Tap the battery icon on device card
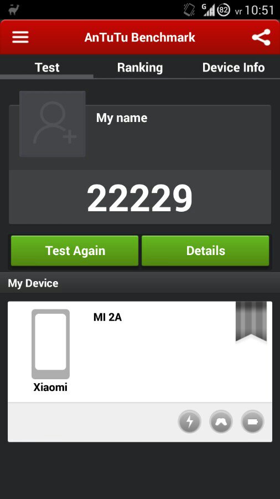The image size is (280, 499). click(253, 422)
